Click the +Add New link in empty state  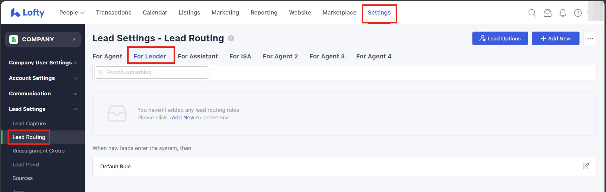(181, 117)
